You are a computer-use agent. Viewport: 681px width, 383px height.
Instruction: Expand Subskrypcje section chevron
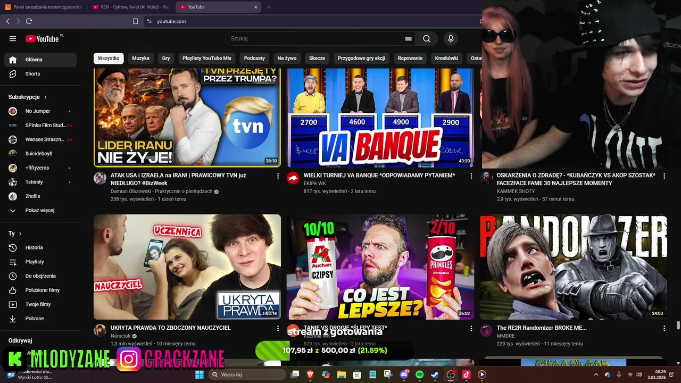pyautogui.click(x=45, y=97)
